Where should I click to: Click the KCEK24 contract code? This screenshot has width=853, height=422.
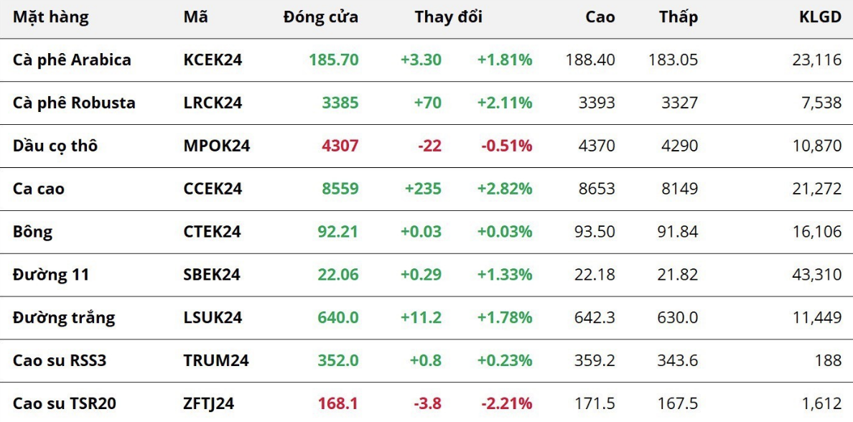(213, 60)
